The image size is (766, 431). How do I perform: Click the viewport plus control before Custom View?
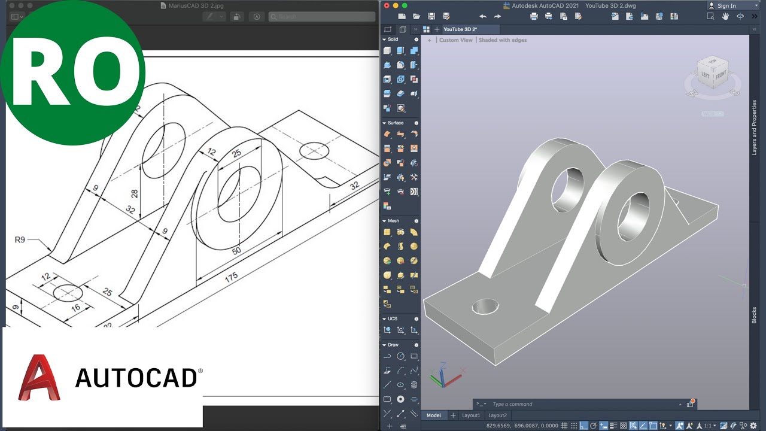pos(429,40)
